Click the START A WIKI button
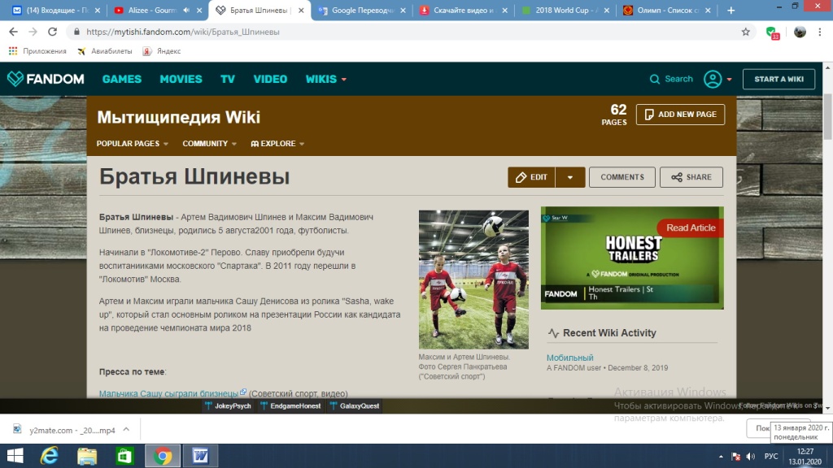Screen dimensions: 833x468 point(778,79)
